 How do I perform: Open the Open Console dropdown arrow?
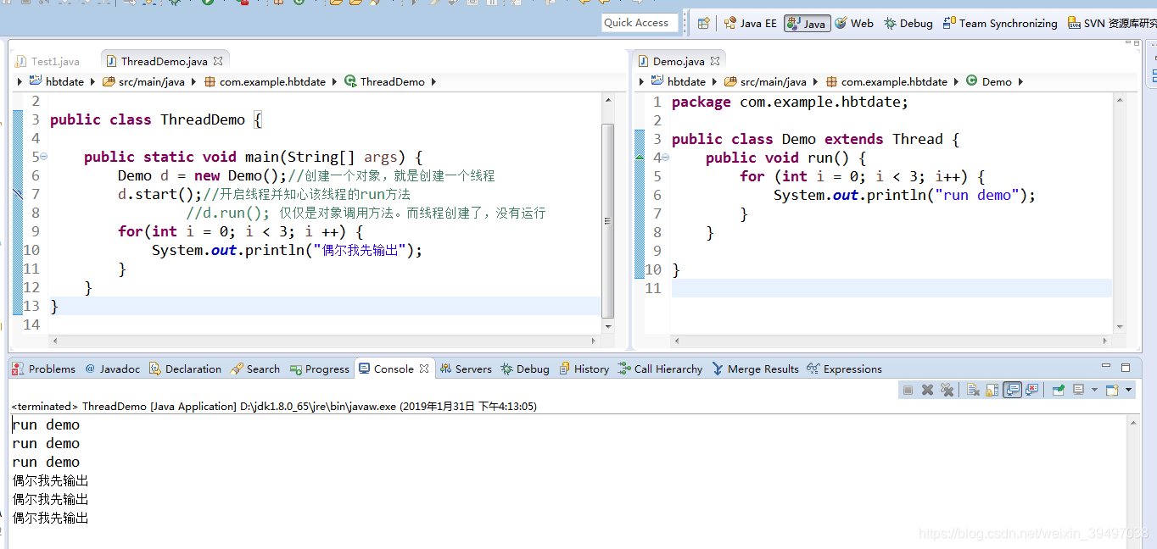[x=1128, y=390]
